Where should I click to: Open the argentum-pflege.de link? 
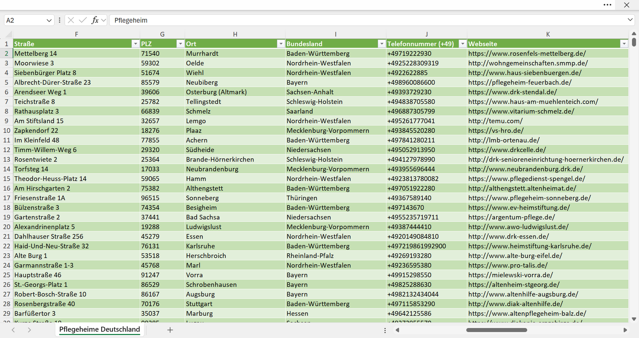point(511,217)
